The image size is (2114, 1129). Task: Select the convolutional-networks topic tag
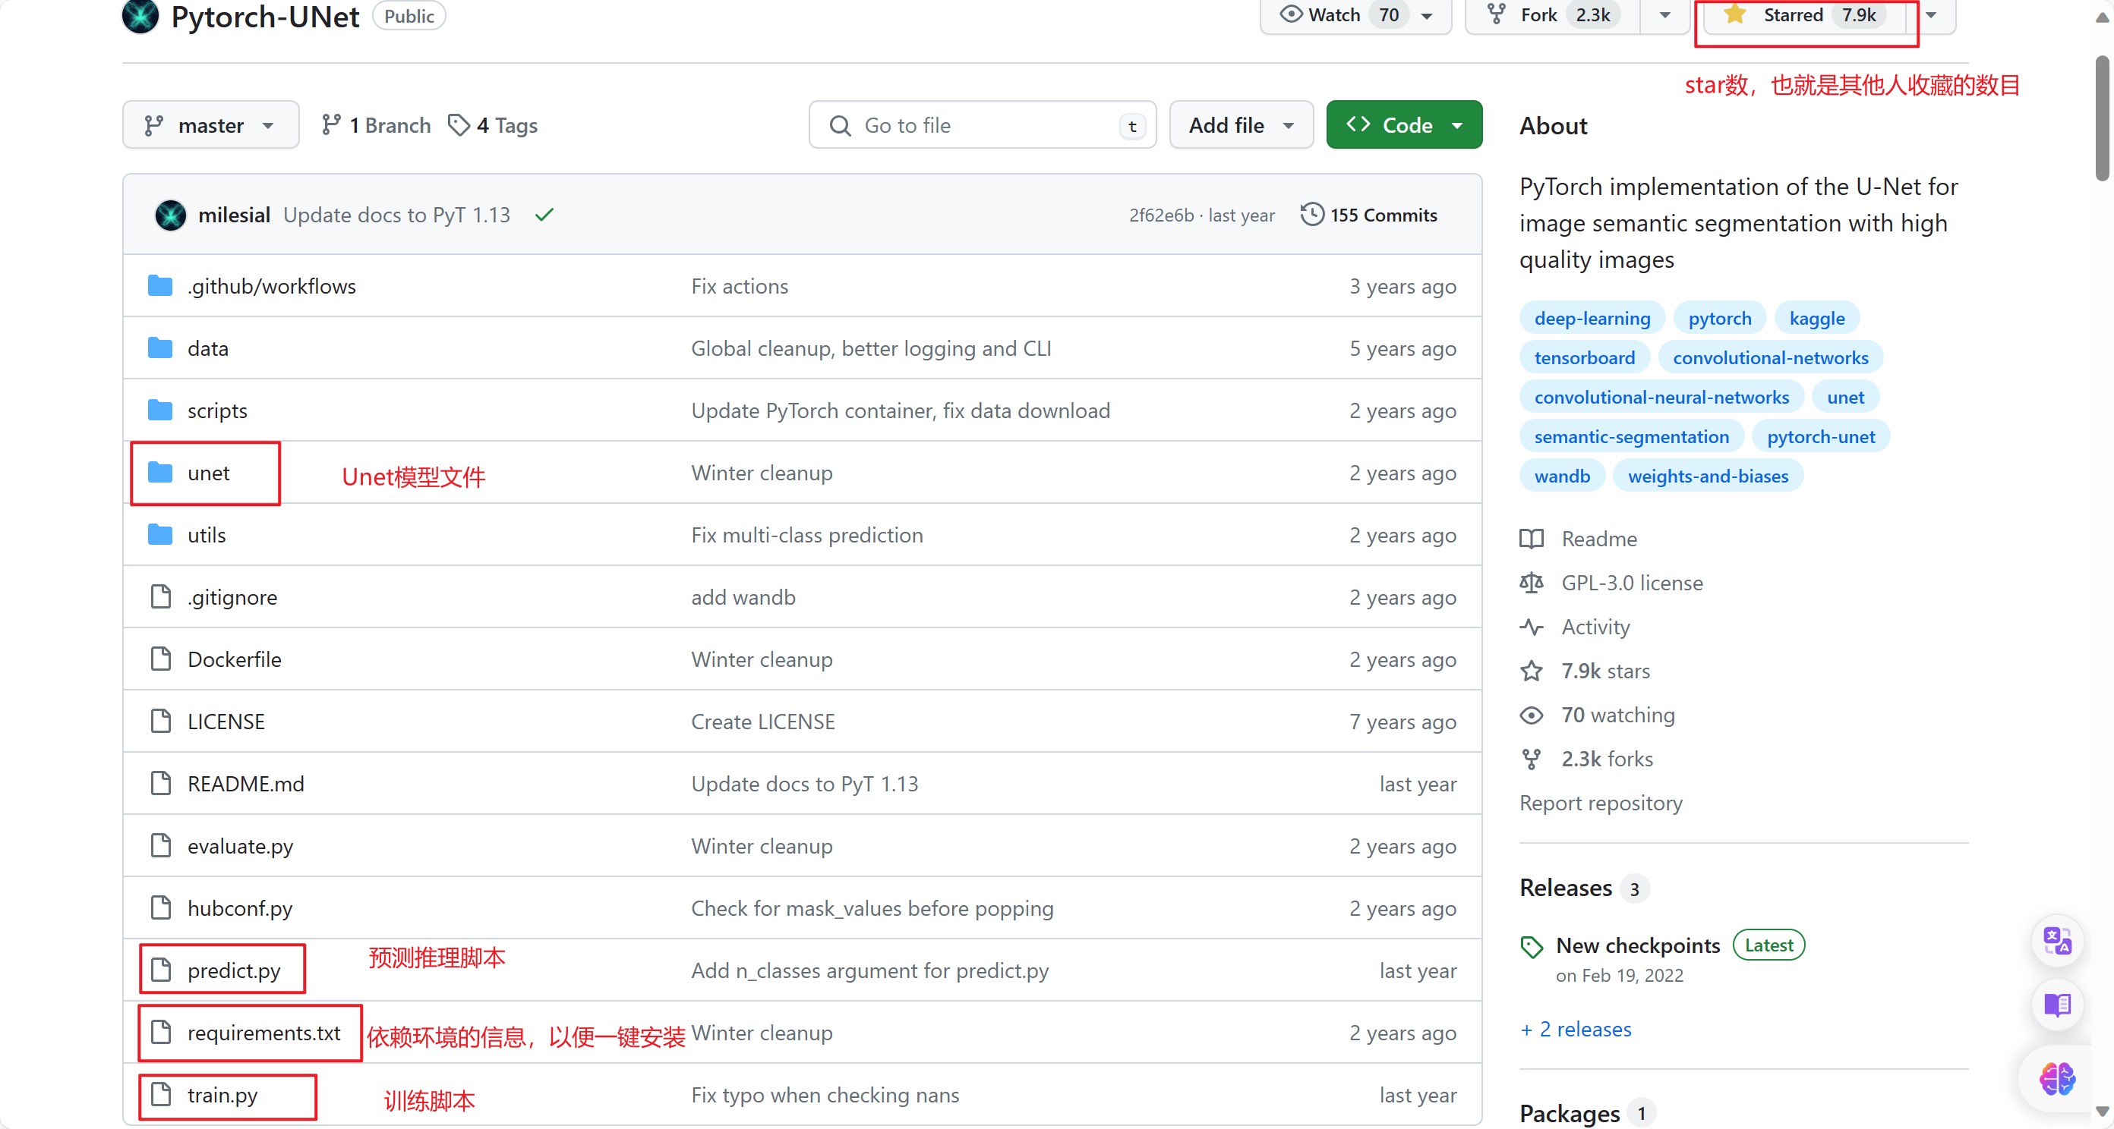1770,358
